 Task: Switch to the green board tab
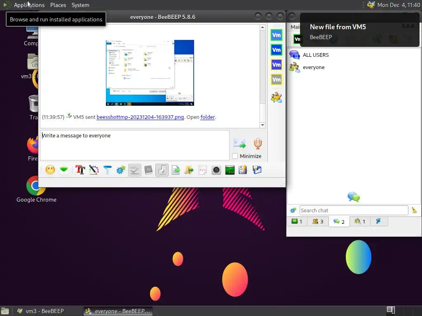tap(297, 221)
